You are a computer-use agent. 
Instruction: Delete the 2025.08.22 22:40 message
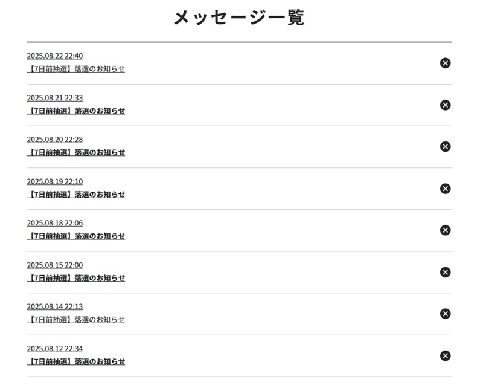(445, 63)
